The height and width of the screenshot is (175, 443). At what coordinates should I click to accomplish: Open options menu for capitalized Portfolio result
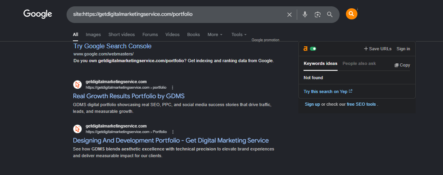[173, 132]
